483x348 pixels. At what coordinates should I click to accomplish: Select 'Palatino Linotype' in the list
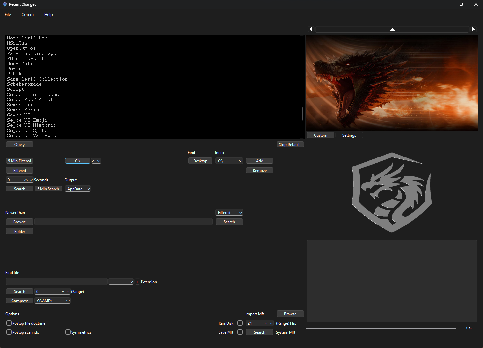pyautogui.click(x=31, y=54)
